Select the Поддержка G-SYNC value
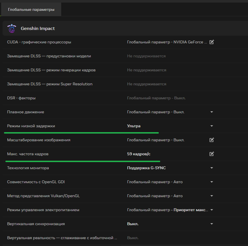Viewport: 248px width, 246px height. click(x=146, y=168)
